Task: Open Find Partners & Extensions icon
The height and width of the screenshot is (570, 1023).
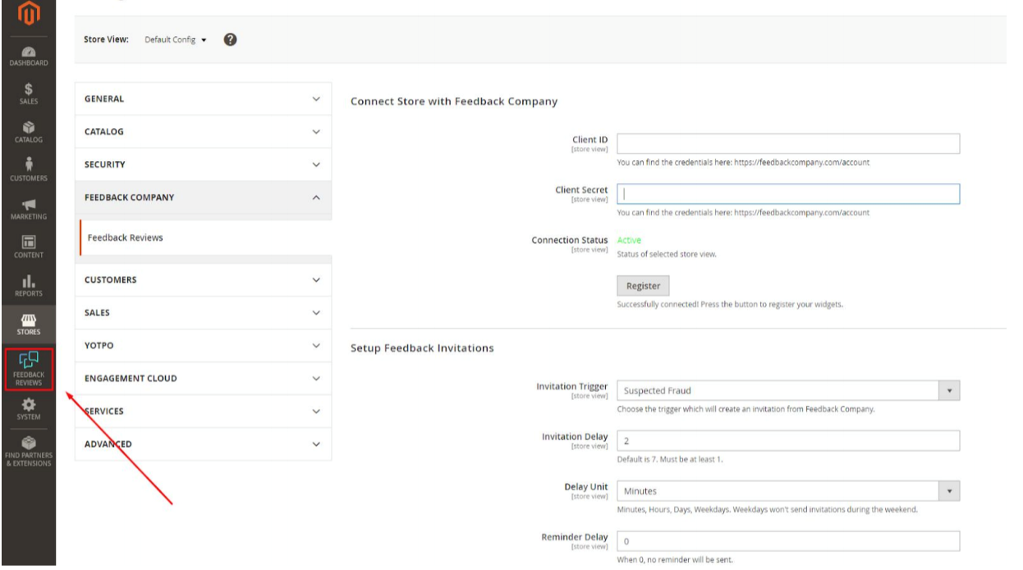Action: point(28,449)
